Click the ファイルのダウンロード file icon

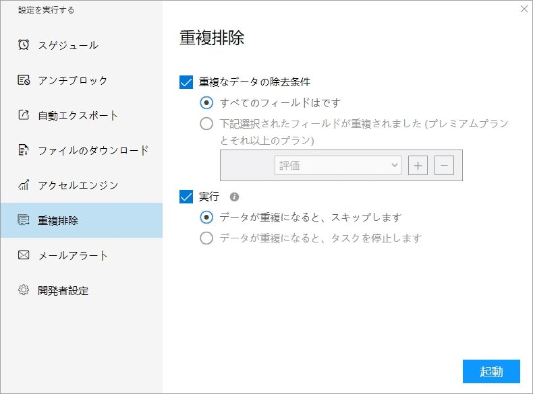pos(24,150)
